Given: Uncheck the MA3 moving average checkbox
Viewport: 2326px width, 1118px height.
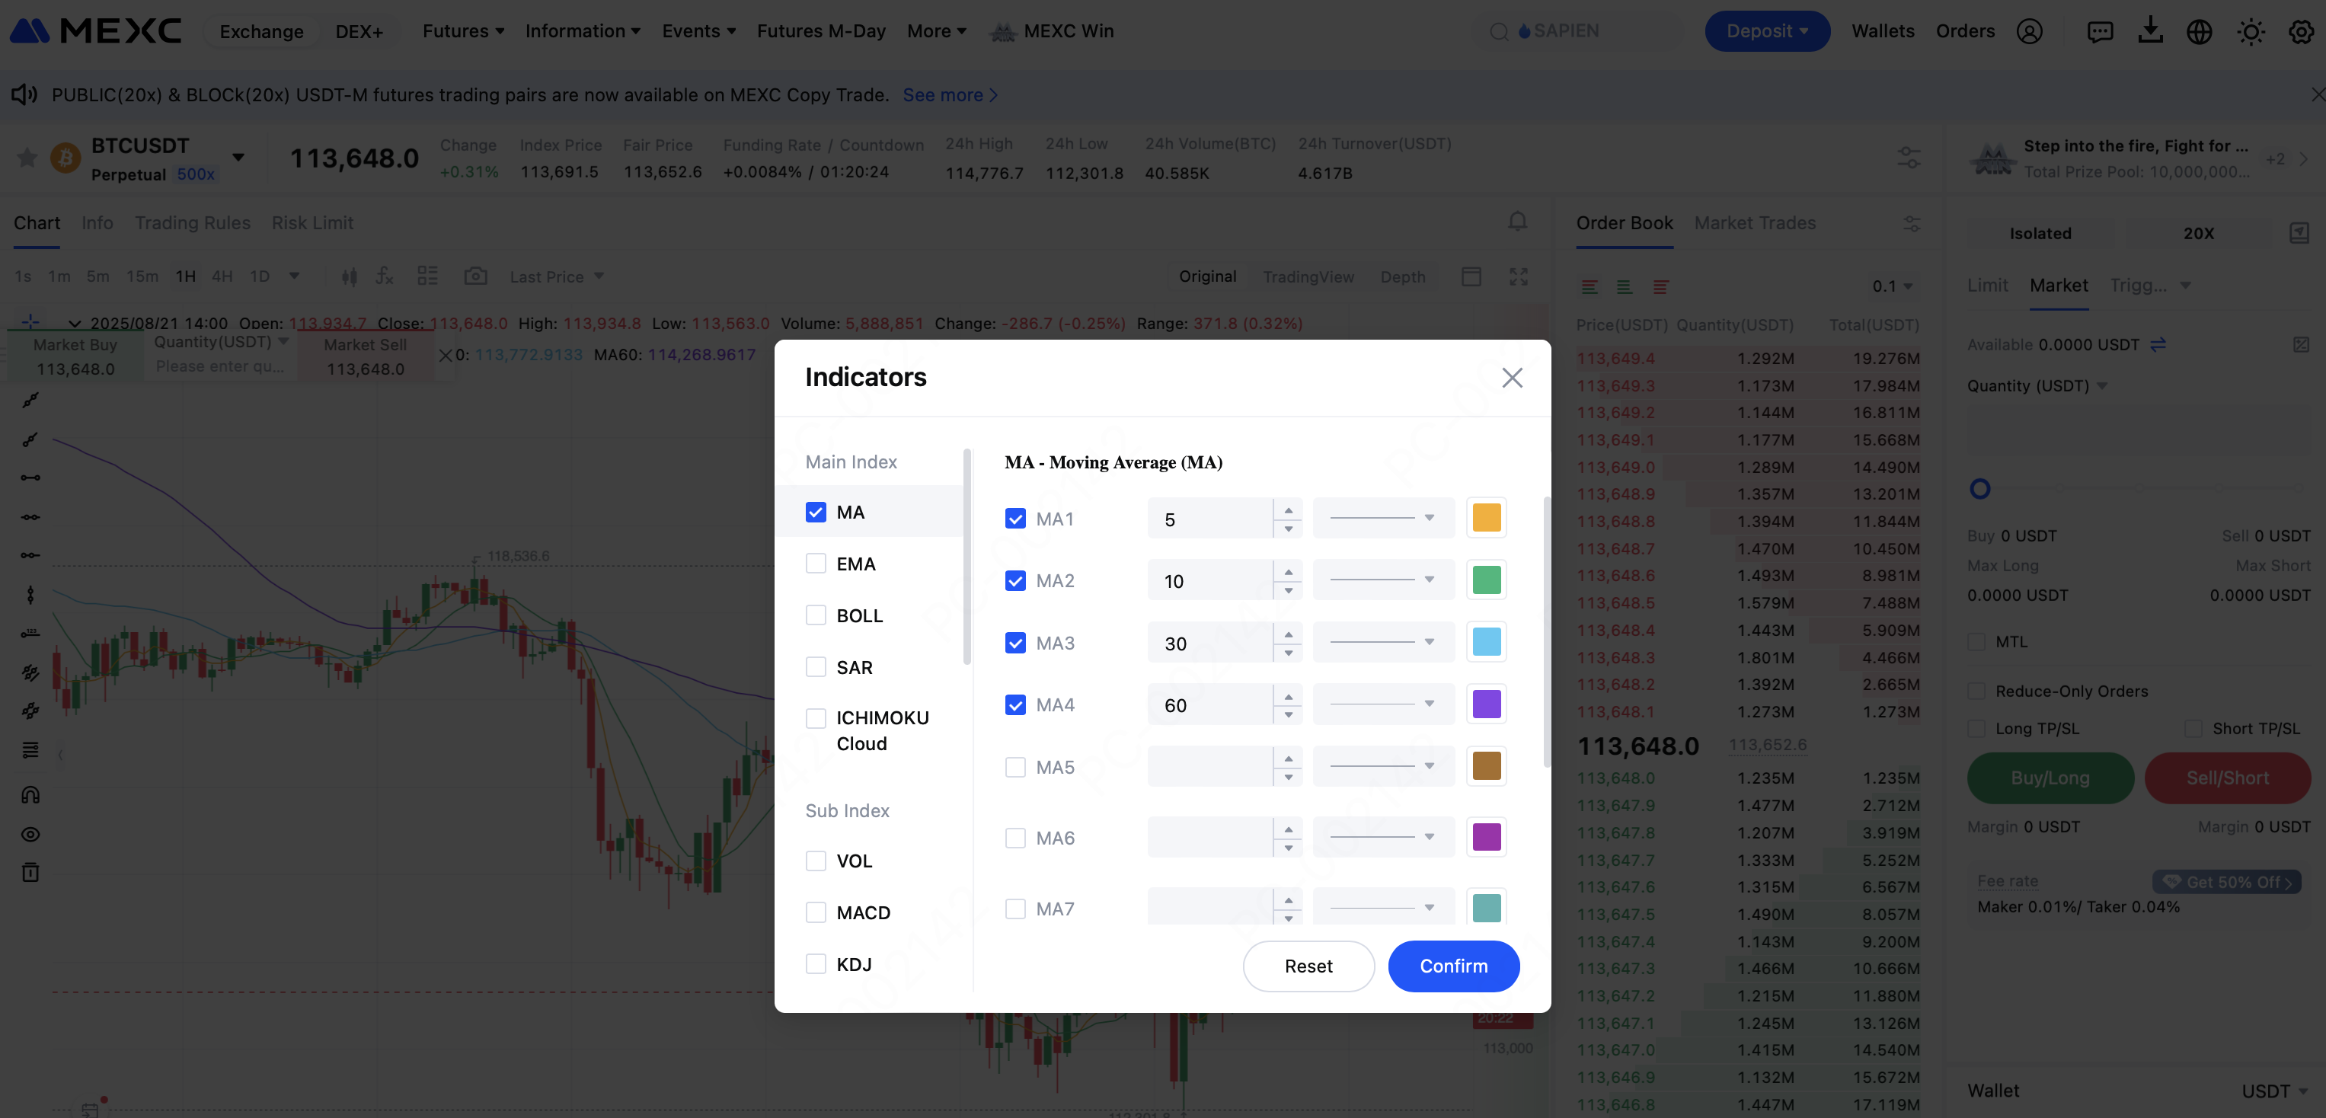Looking at the screenshot, I should [1015, 643].
